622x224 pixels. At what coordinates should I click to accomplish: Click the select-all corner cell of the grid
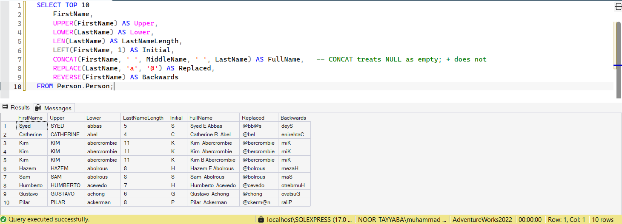pos(8,118)
